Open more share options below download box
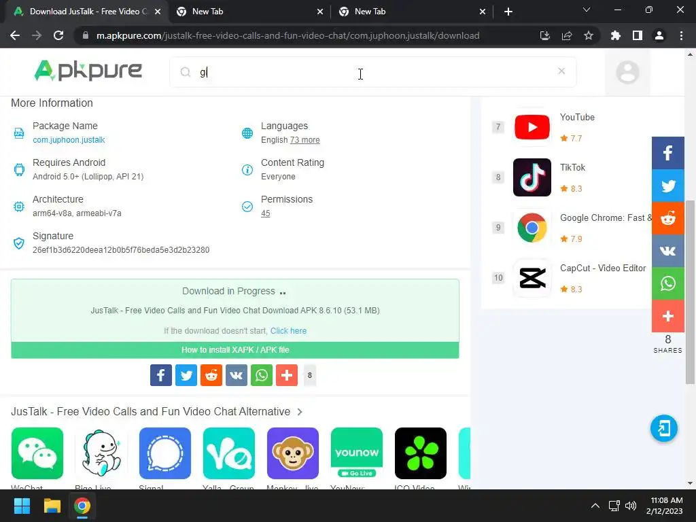The width and height of the screenshot is (696, 522). pyautogui.click(x=287, y=375)
